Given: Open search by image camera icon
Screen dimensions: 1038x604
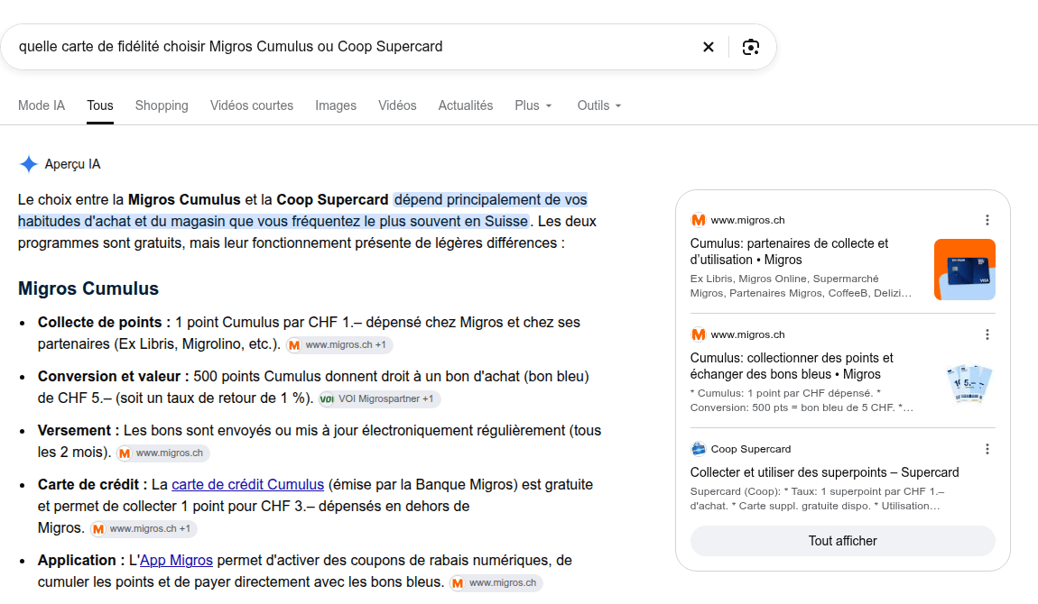Looking at the screenshot, I should (751, 47).
